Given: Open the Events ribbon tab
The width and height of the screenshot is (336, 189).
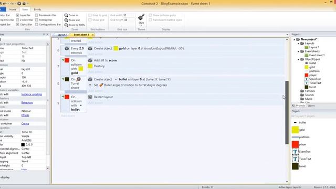Looking at the screenshot, I should (37, 9).
